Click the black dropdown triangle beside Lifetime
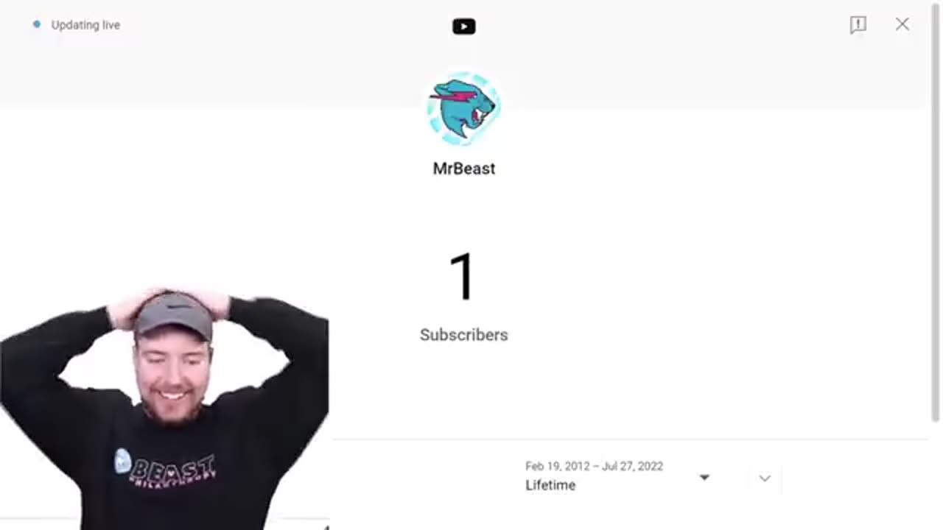The image size is (943, 530). click(704, 478)
